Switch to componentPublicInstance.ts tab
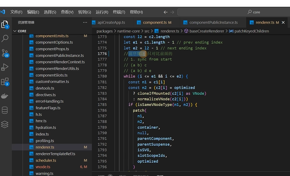This screenshot has height=176, width=290. 211,22
